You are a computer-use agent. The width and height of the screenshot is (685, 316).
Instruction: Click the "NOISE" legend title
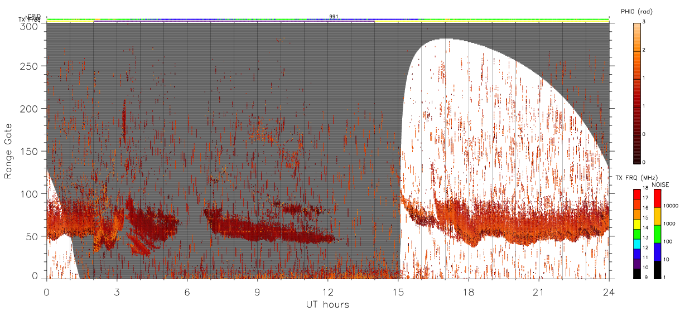click(660, 184)
